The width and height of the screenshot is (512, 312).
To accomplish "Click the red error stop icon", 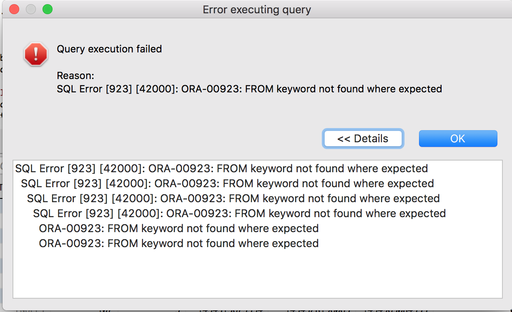I will coord(36,54).
